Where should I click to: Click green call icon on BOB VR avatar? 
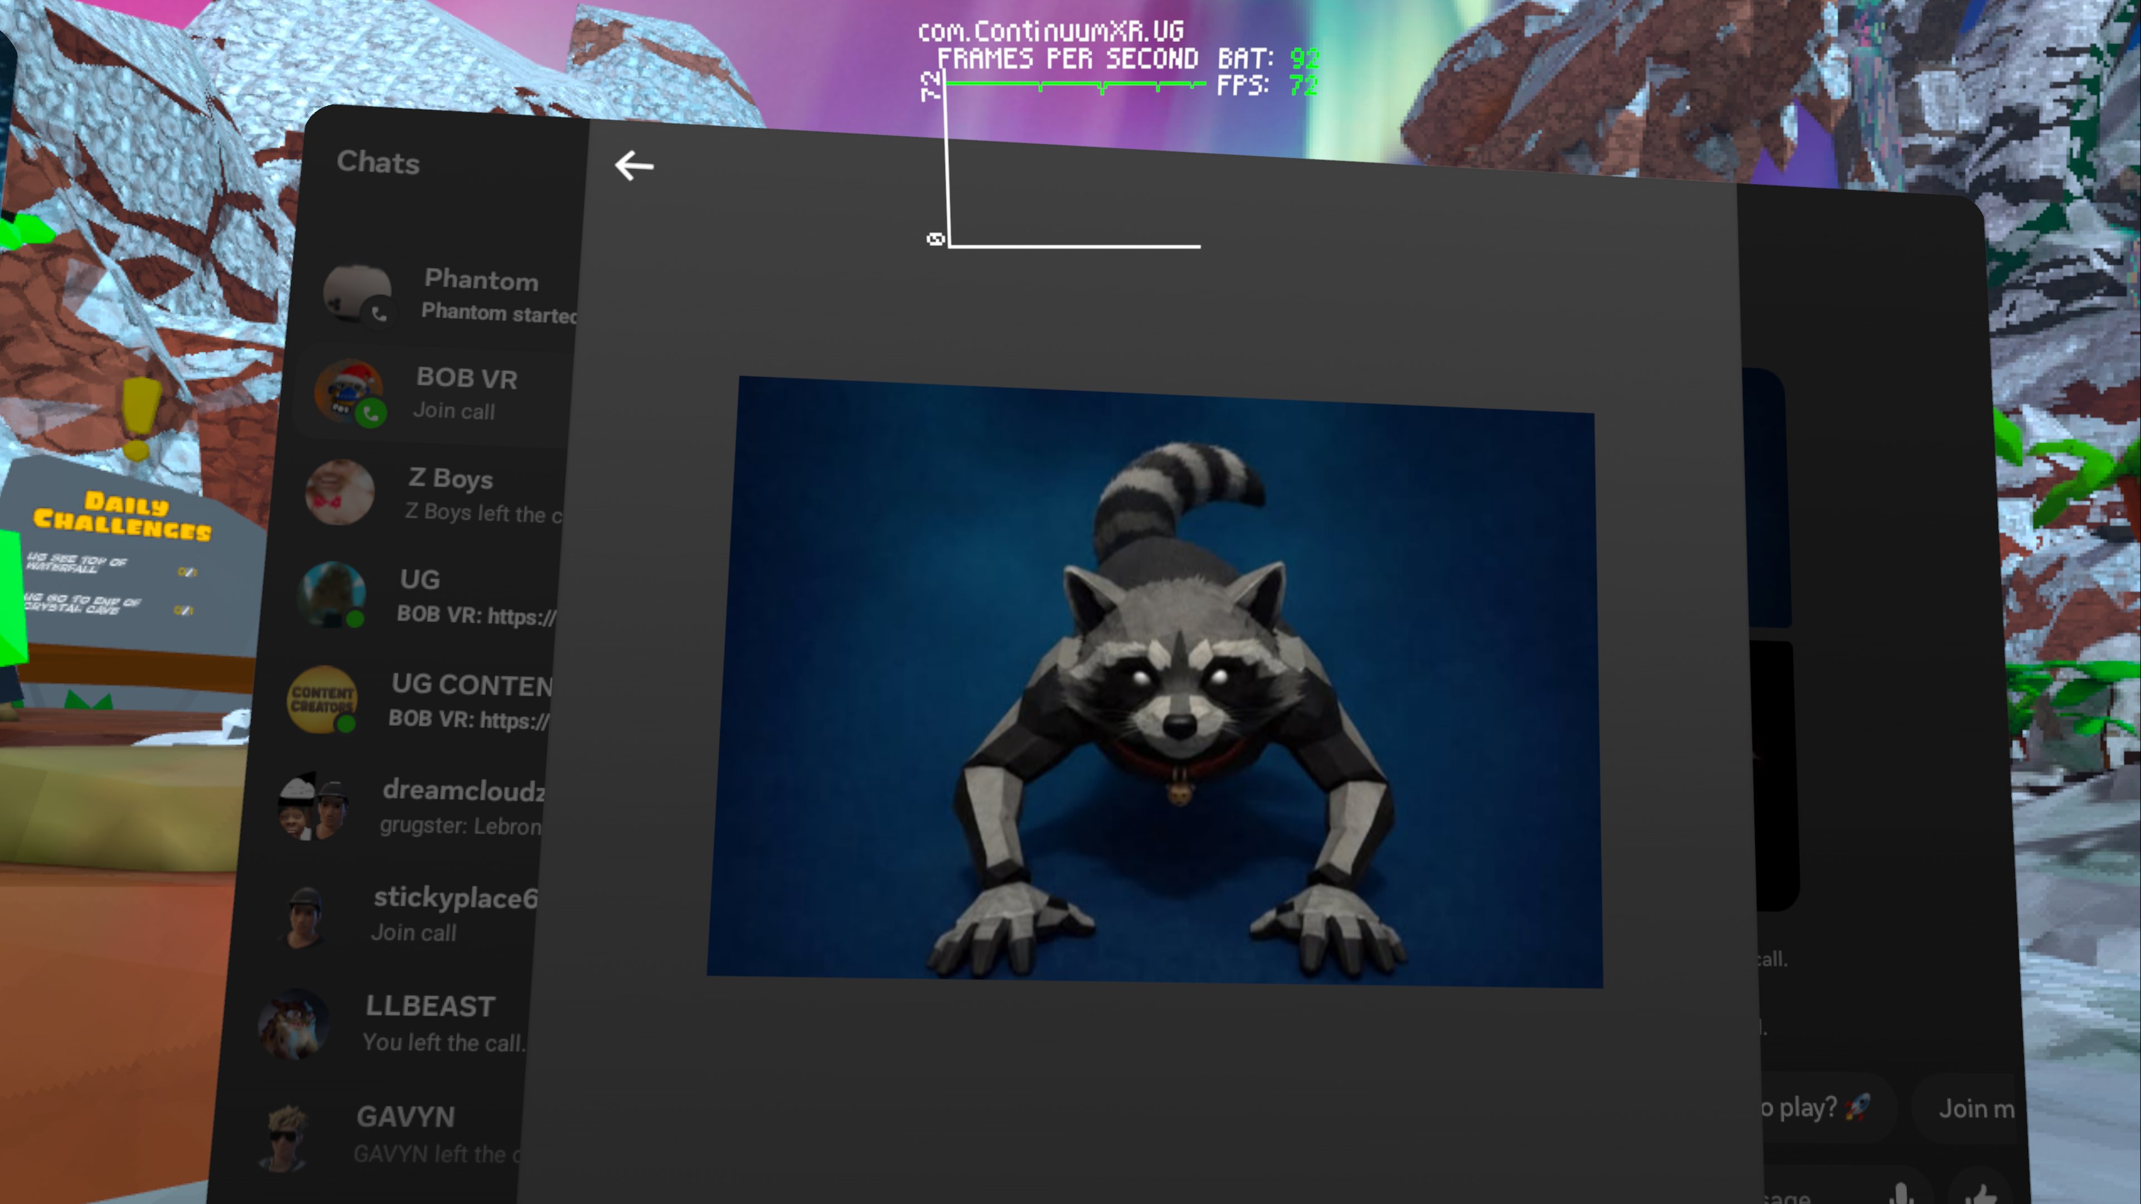[x=371, y=413]
